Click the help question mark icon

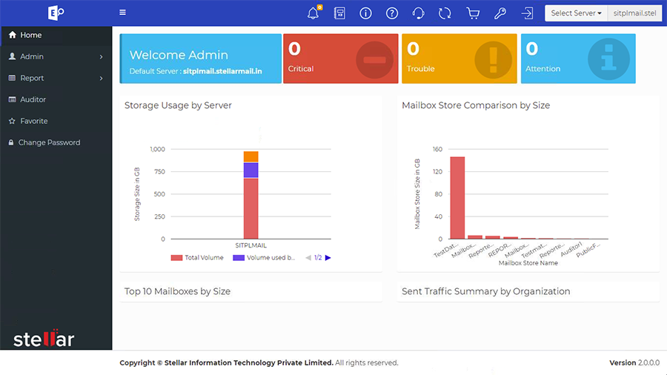[392, 13]
